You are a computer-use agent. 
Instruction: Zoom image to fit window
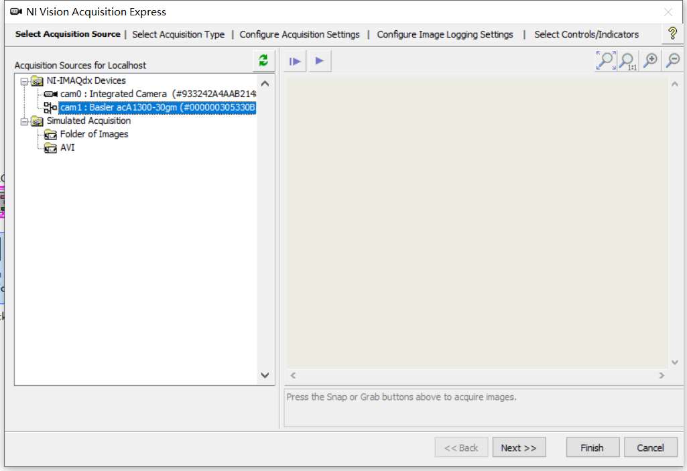[606, 60]
